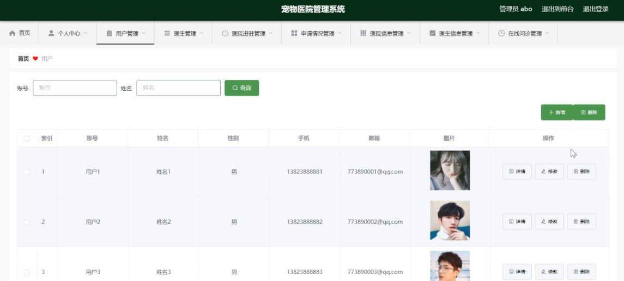Click the chart icon in 医生信息管理
624x281 pixels.
click(x=433, y=33)
